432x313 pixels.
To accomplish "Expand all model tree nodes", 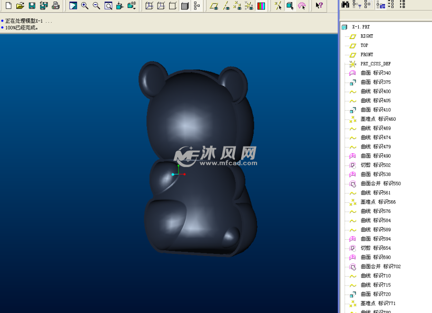I will click(x=391, y=4).
